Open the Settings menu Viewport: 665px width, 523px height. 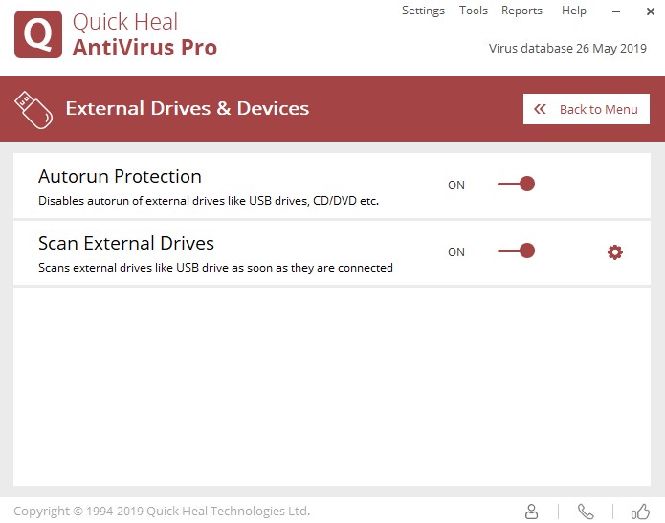[423, 11]
